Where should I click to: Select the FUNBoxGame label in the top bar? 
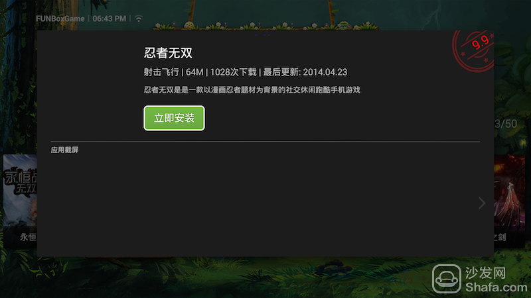[60, 19]
